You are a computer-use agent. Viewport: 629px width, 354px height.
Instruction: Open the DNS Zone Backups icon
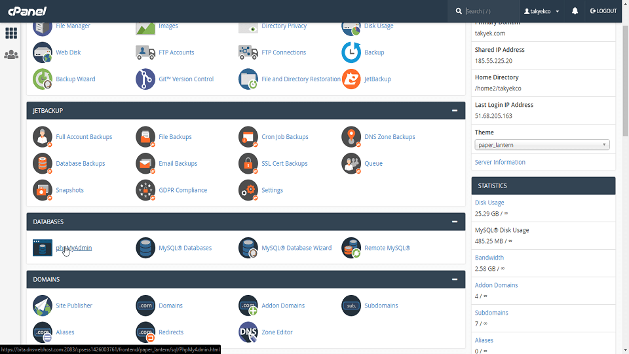pos(351,136)
